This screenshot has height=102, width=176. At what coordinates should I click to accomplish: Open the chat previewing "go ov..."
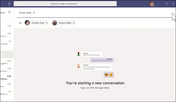pos(7,35)
